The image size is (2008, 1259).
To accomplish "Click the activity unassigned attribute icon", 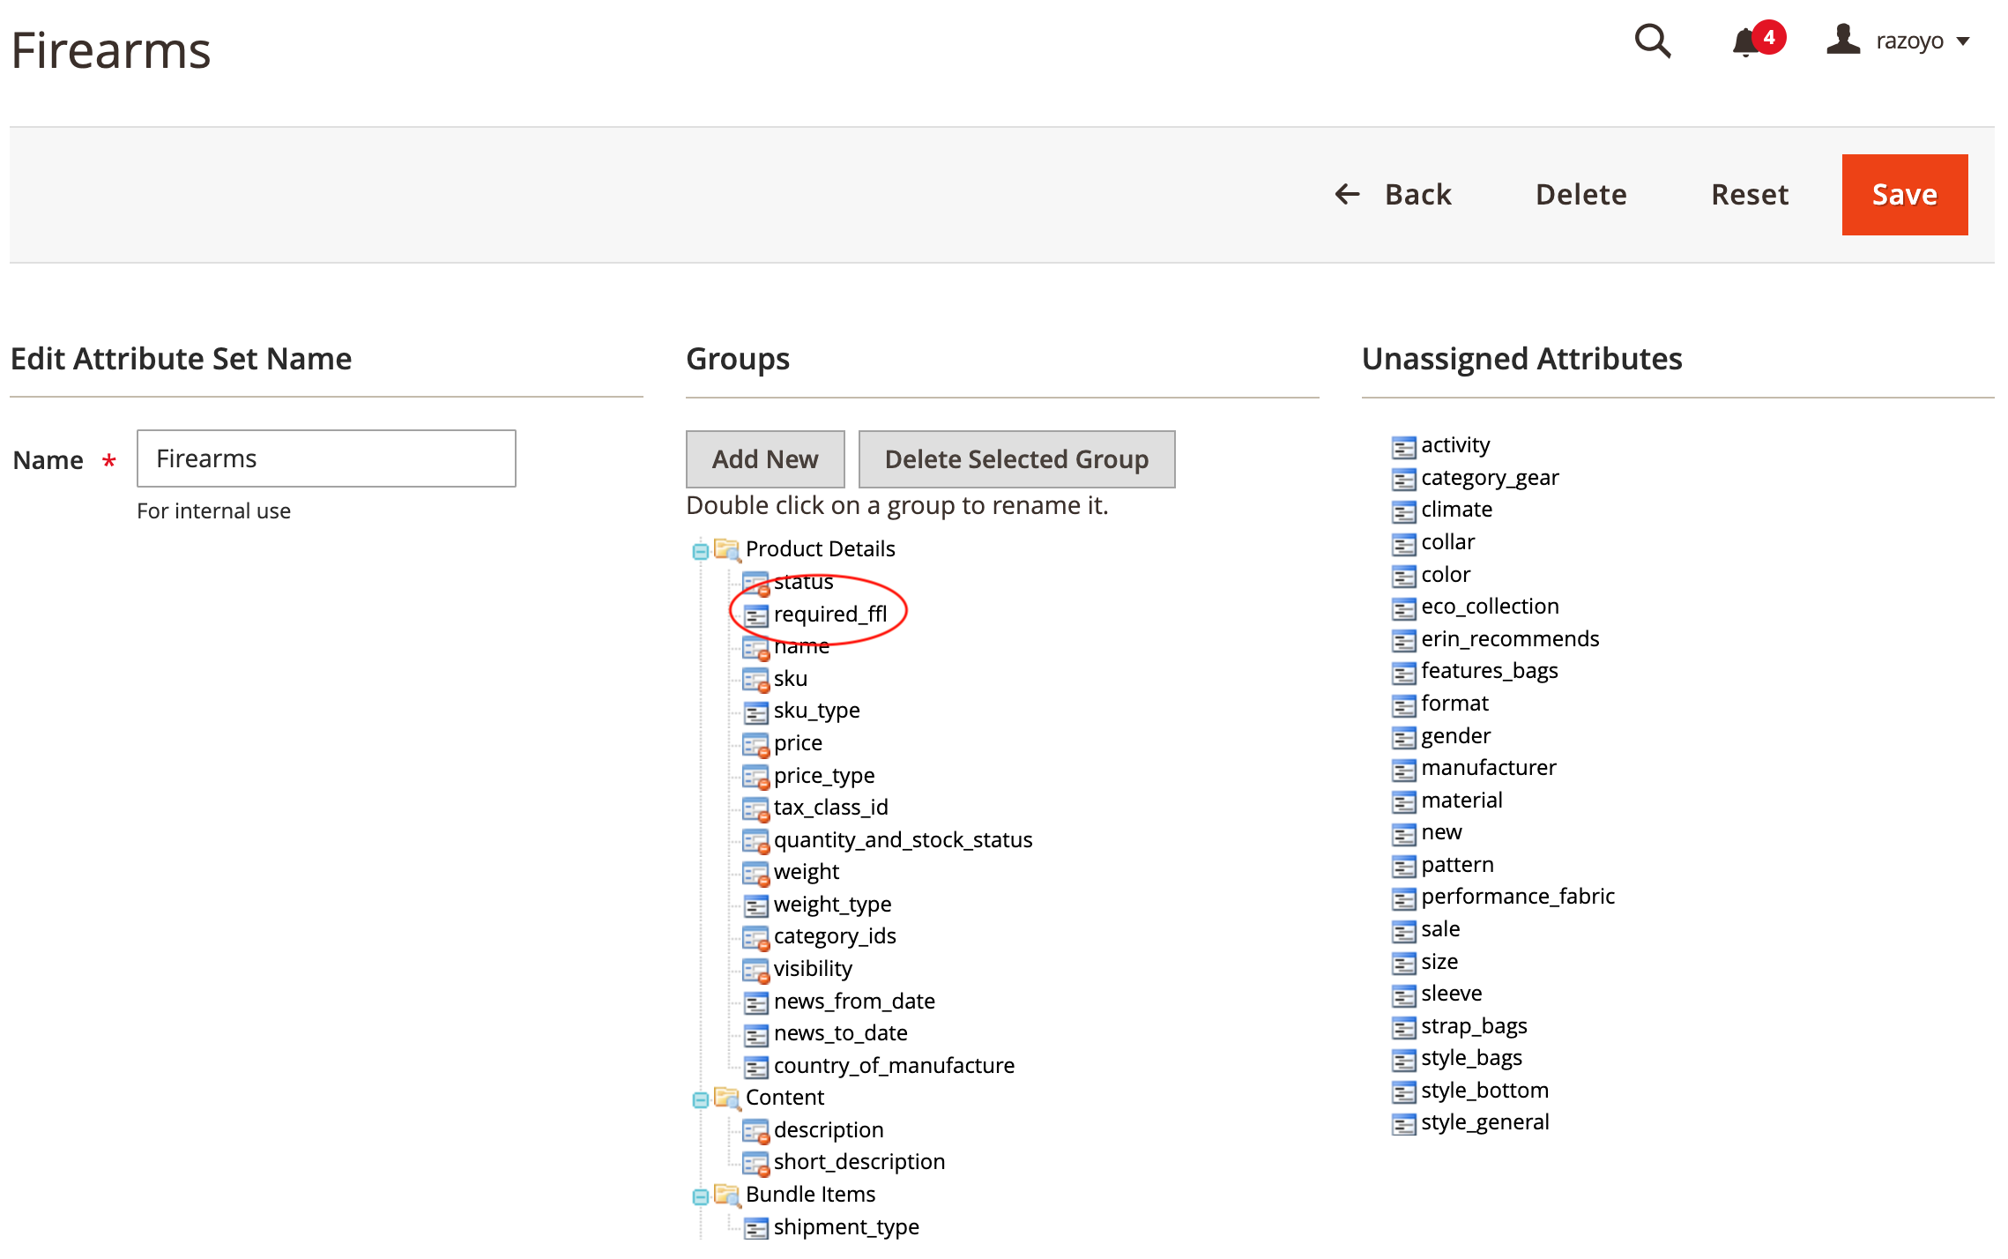I will (1403, 447).
